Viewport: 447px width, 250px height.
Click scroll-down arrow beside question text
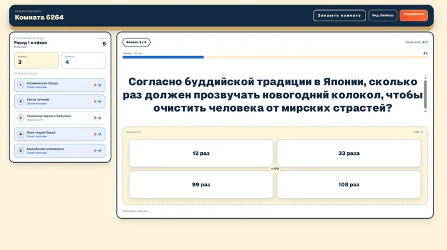click(426, 111)
